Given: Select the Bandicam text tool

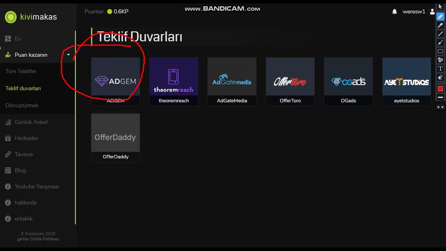Looking at the screenshot, I should coord(440,69).
